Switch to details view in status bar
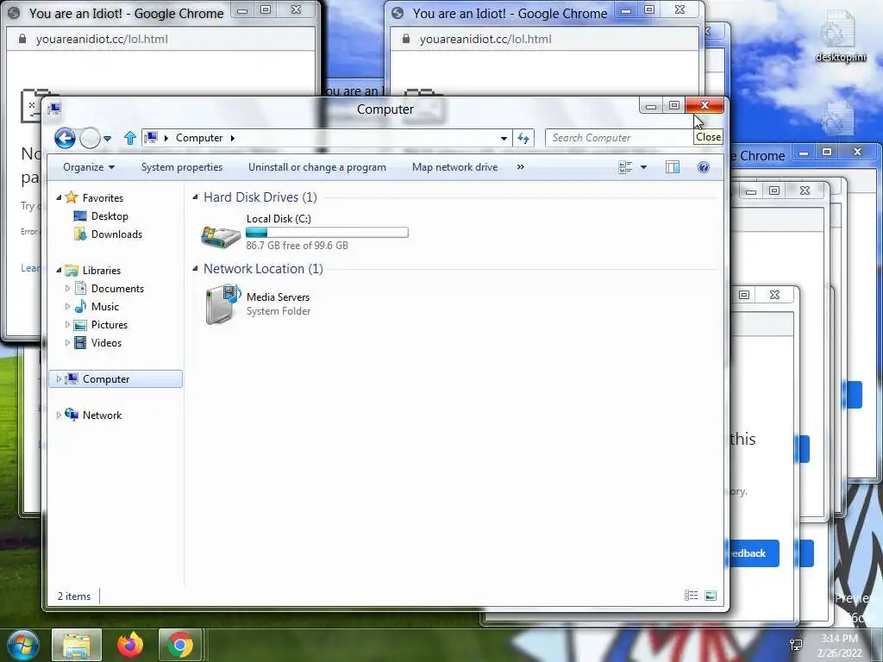Screen dimensions: 883x662 [x=691, y=596]
